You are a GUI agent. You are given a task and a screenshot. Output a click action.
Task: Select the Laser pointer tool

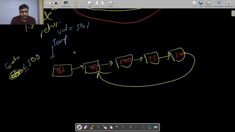point(130,127)
